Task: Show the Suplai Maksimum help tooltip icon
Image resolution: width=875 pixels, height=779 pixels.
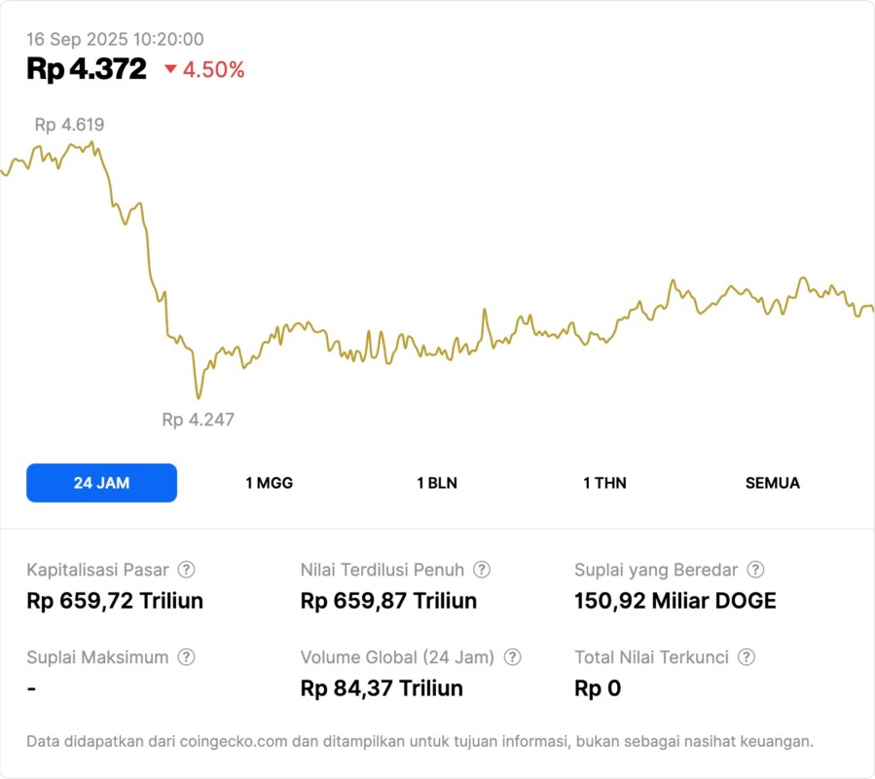Action: point(186,657)
